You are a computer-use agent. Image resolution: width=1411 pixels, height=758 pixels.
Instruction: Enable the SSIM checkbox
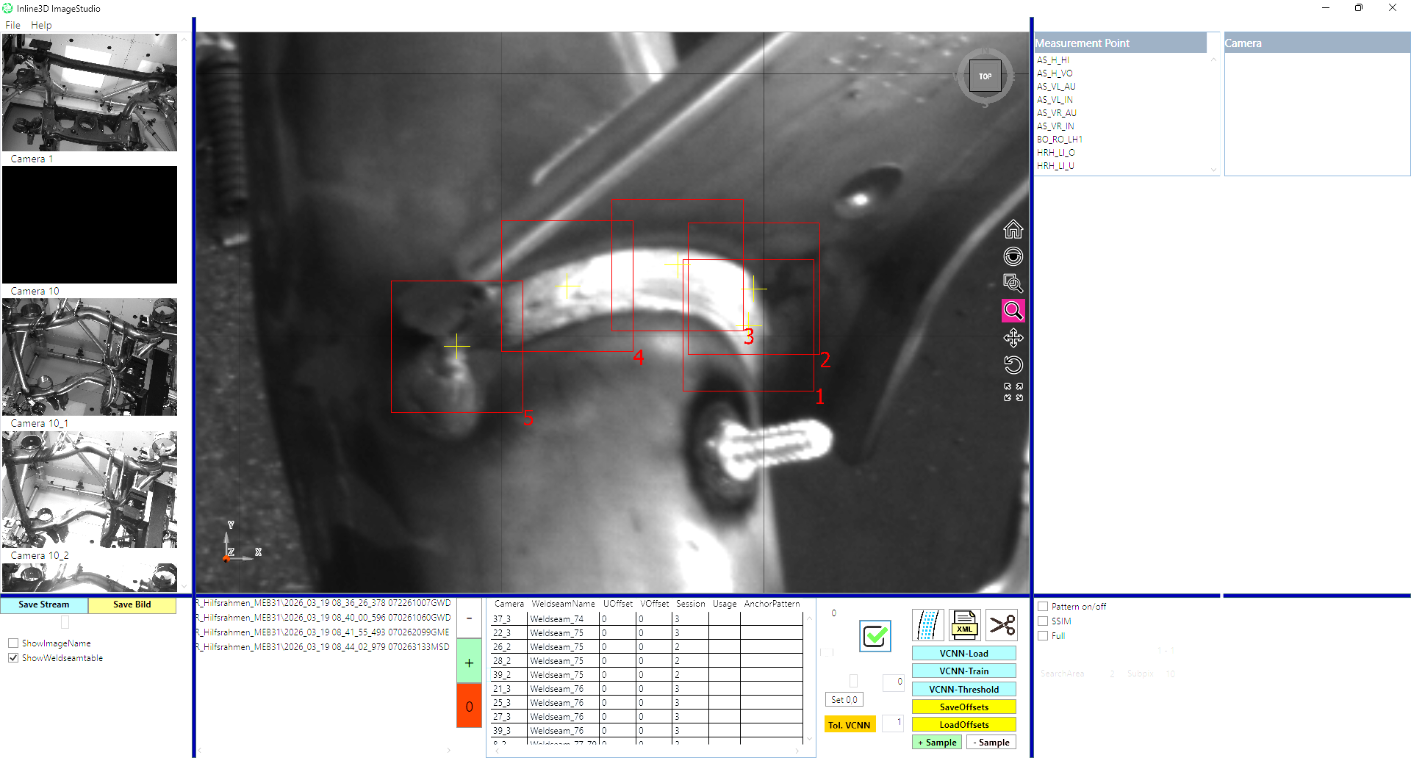pyautogui.click(x=1043, y=621)
